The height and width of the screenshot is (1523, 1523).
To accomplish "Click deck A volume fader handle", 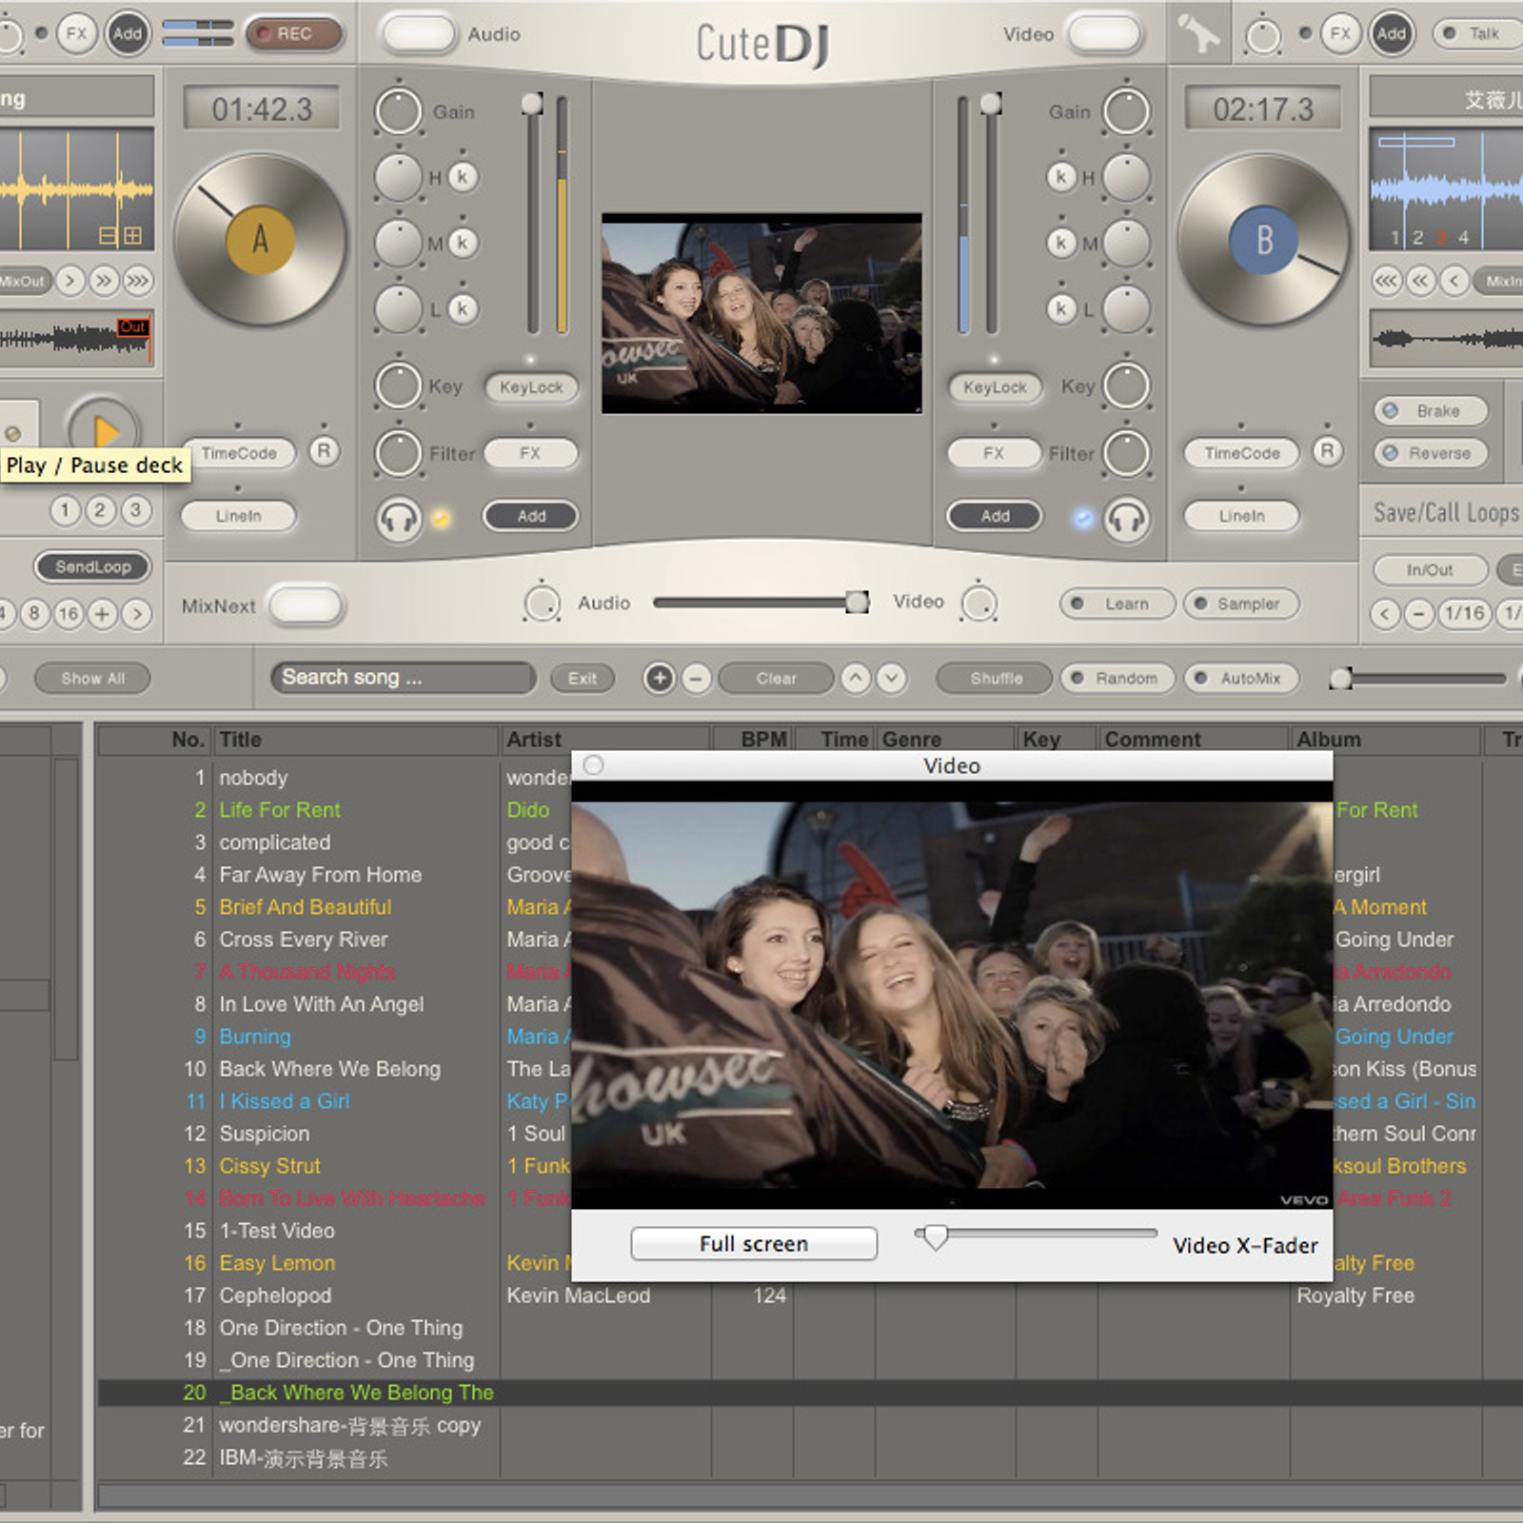I will click(x=532, y=103).
